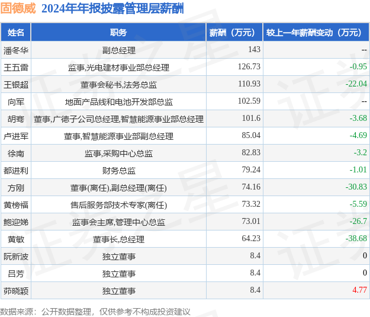Viewport: 370px width, 317px height.
Task: Select the name 阮新波
Action: (x=16, y=257)
